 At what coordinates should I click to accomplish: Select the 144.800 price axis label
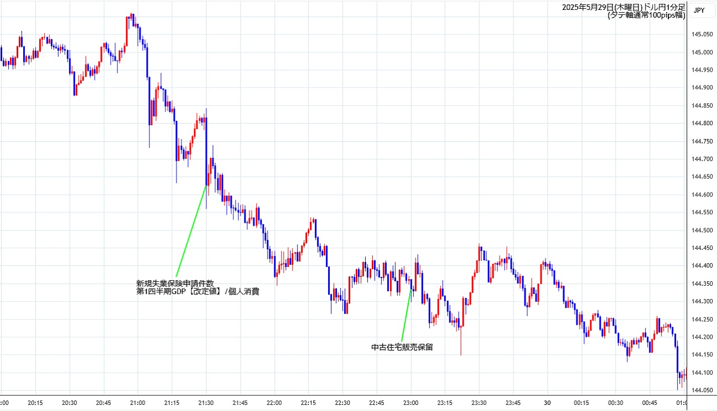702,124
